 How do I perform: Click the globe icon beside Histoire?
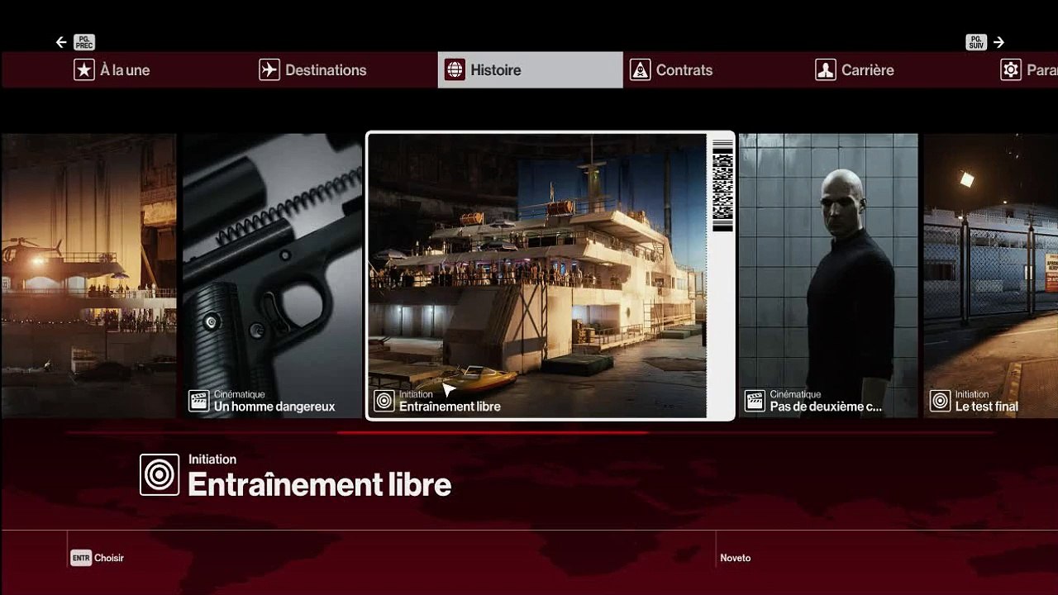tap(455, 70)
